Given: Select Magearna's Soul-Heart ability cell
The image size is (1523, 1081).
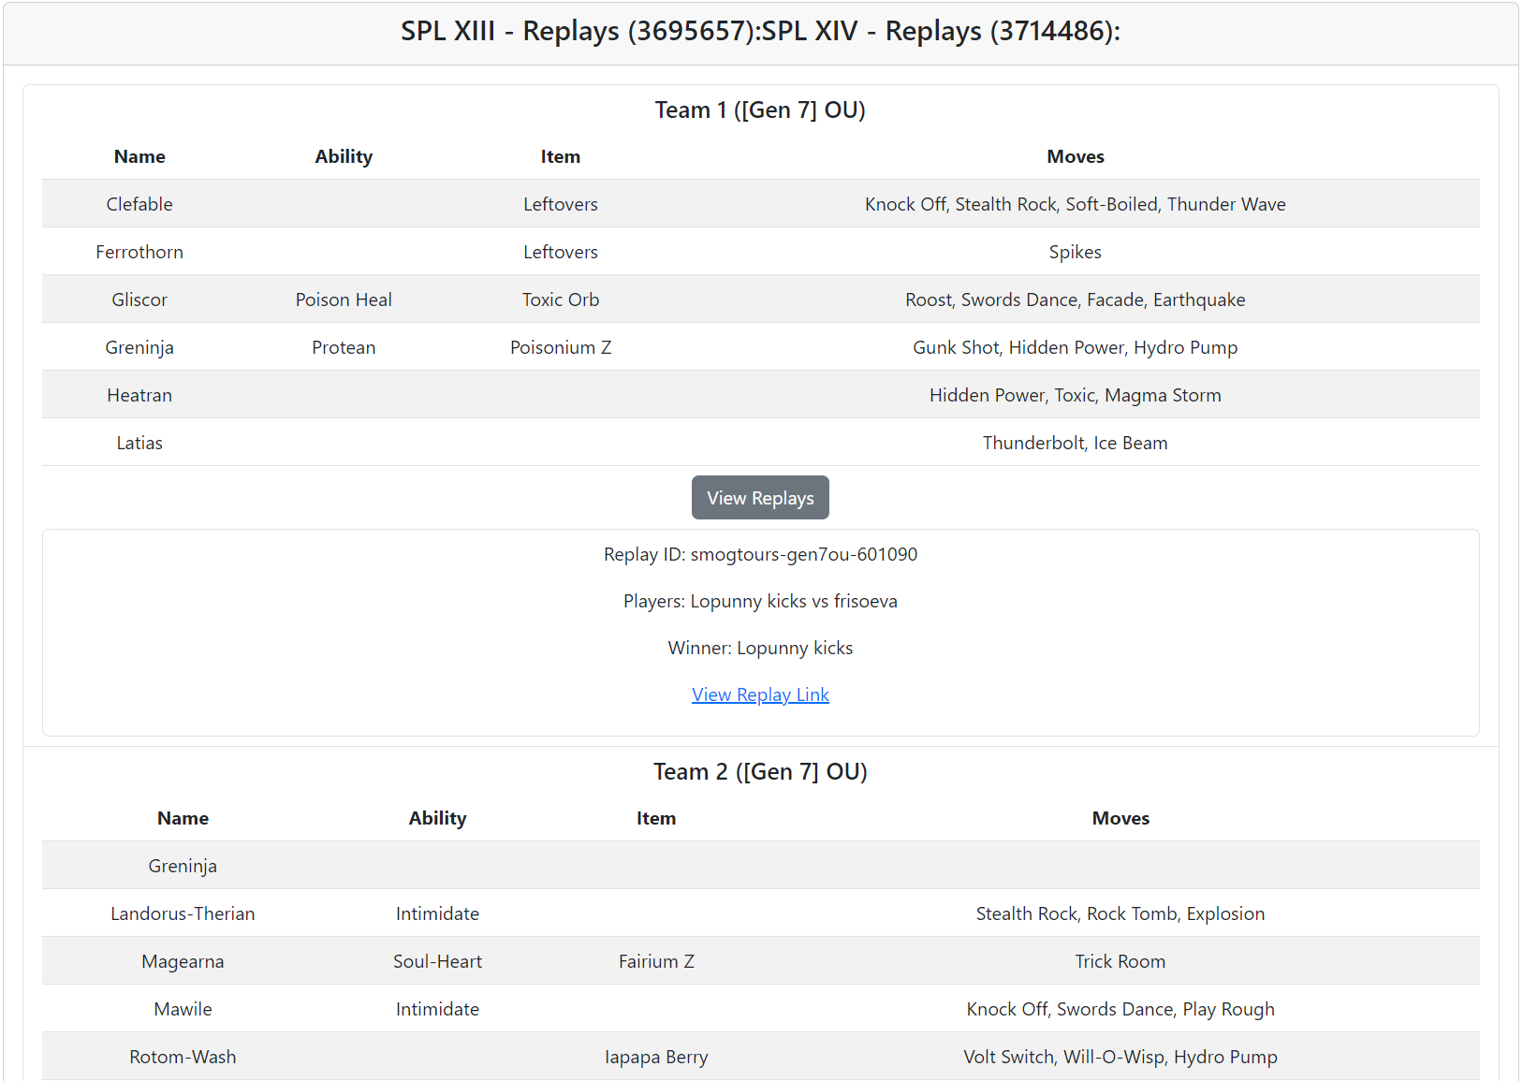Looking at the screenshot, I should pyautogui.click(x=437, y=961).
